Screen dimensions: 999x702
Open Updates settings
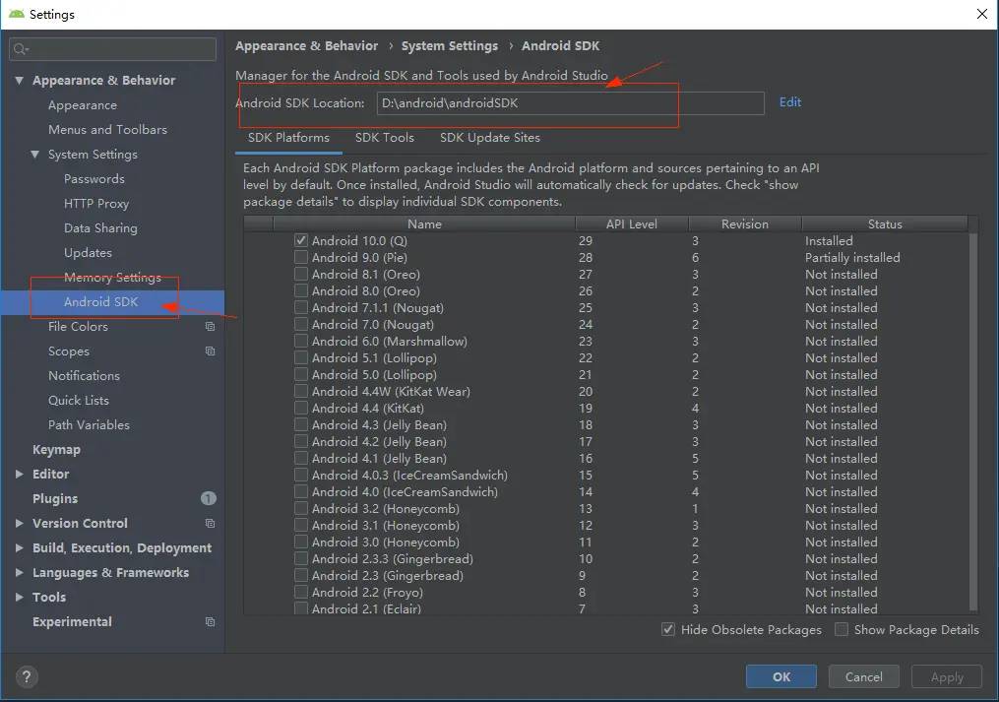88,252
